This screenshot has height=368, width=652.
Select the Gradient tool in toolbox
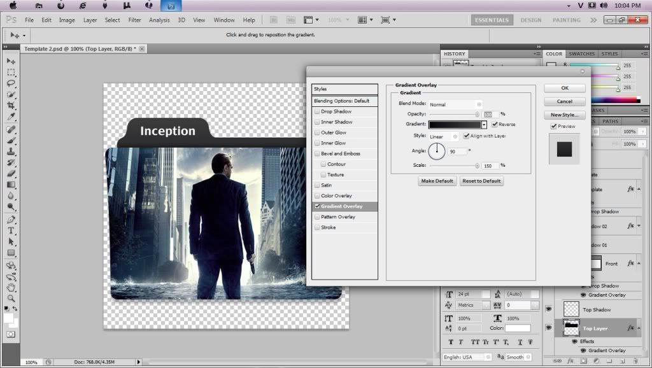tap(11, 185)
